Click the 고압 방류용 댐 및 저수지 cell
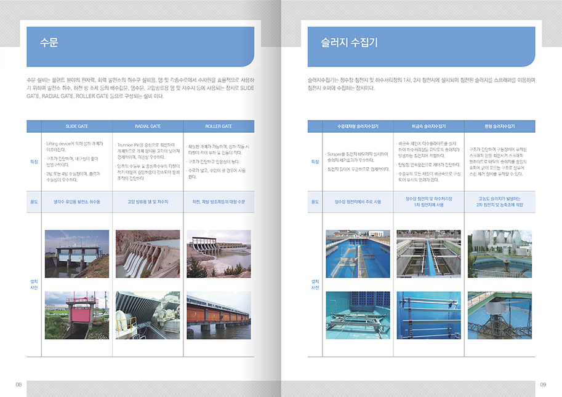This screenshot has height=397, width=562. [148, 202]
